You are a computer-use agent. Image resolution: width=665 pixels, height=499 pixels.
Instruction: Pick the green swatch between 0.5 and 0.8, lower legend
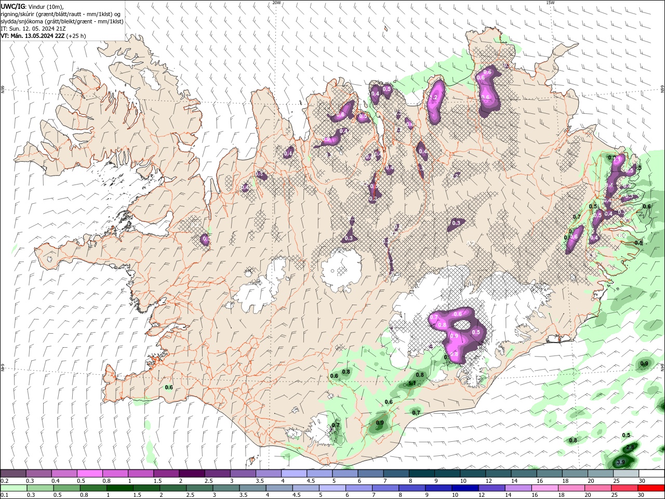[66, 489]
